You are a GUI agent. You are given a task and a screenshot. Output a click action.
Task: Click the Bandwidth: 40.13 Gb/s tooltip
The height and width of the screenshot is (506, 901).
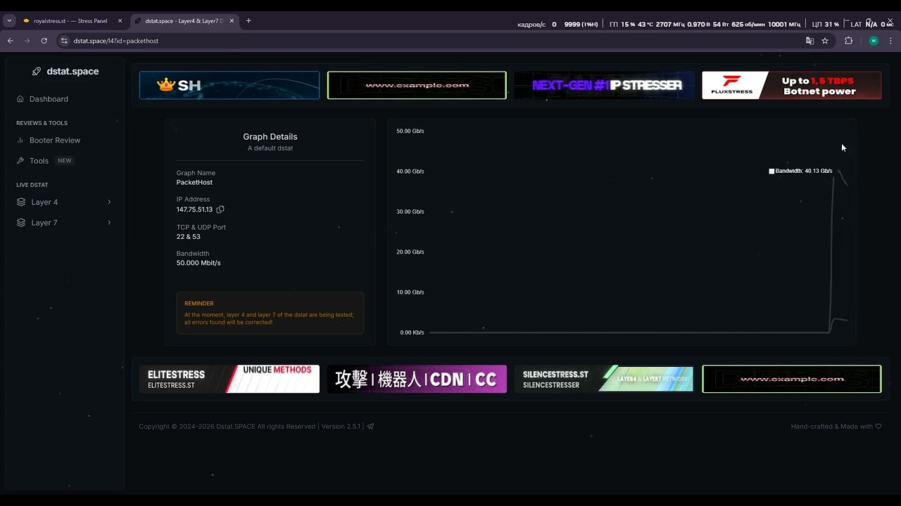[801, 171]
